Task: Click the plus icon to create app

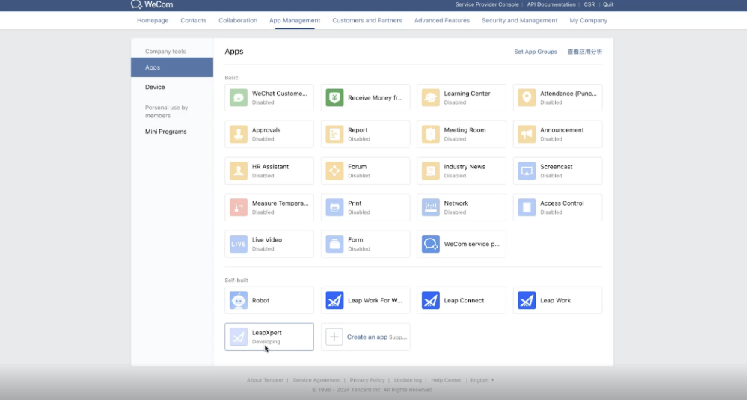Action: [334, 337]
